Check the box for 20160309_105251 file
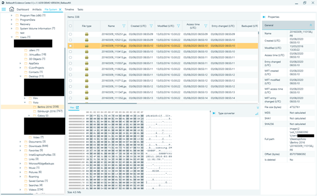The width and height of the screenshot is (317, 196). point(70,34)
